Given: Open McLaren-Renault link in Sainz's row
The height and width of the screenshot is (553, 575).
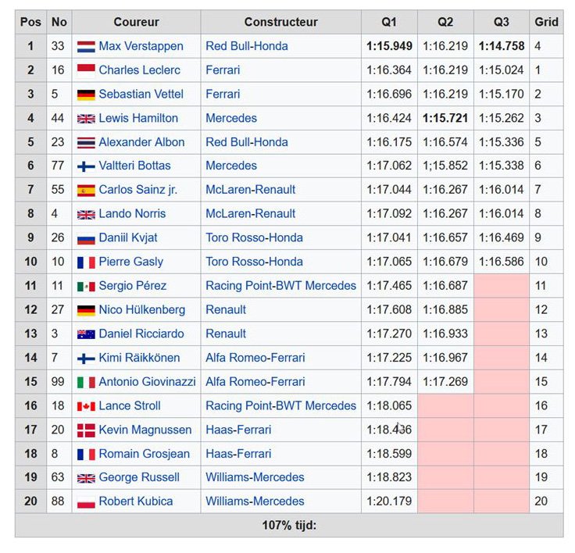Looking at the screenshot, I should (250, 190).
